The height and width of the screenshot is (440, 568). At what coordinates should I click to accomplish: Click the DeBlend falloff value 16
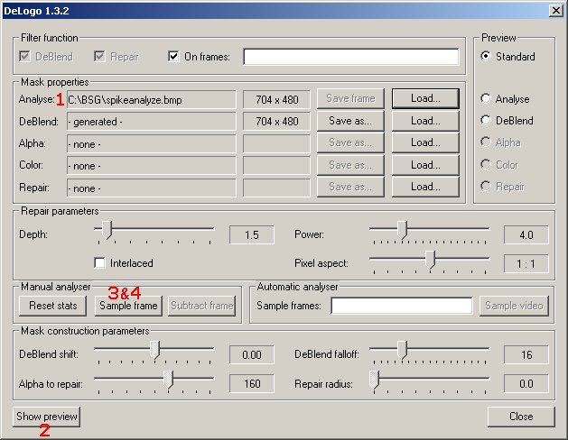(x=526, y=354)
